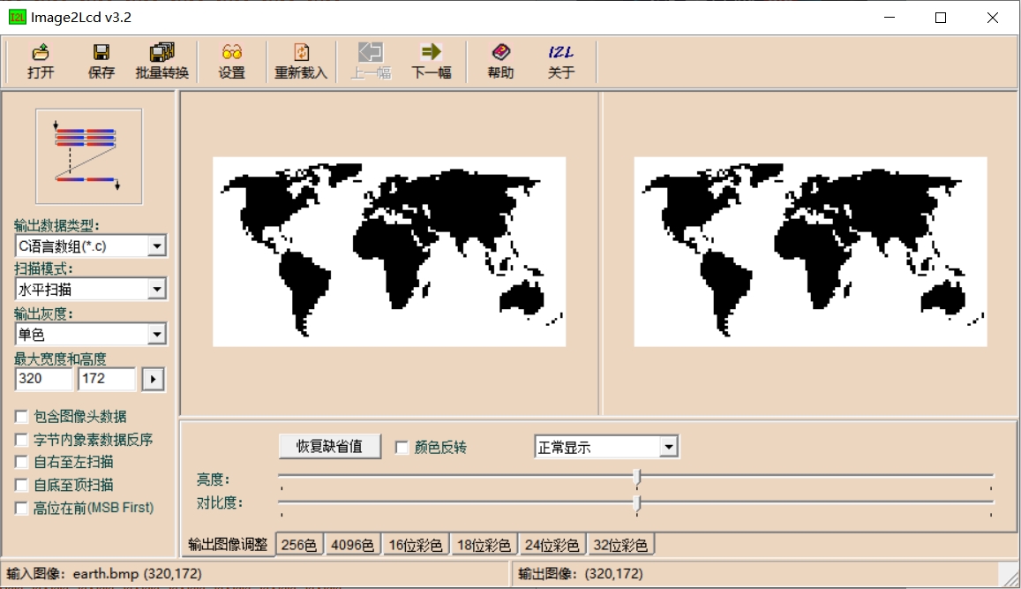
Task: Click the max height field showing 172
Action: tap(107, 379)
